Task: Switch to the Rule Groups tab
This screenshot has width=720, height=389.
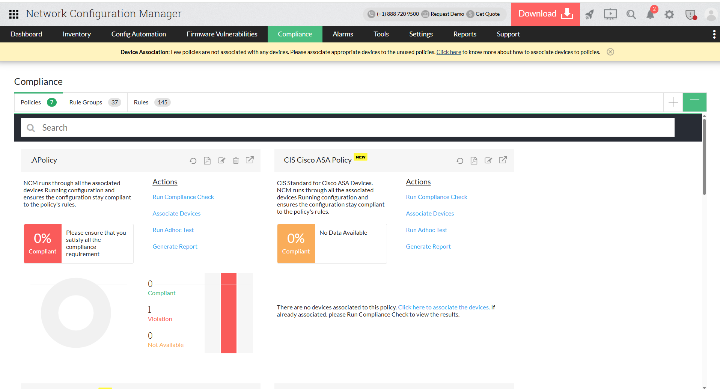Action: click(x=85, y=102)
